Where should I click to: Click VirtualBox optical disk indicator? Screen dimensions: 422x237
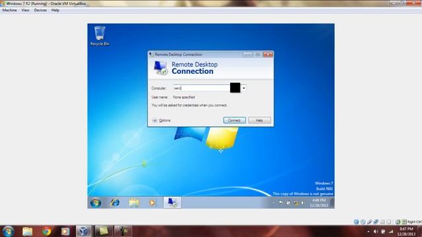click(x=363, y=222)
